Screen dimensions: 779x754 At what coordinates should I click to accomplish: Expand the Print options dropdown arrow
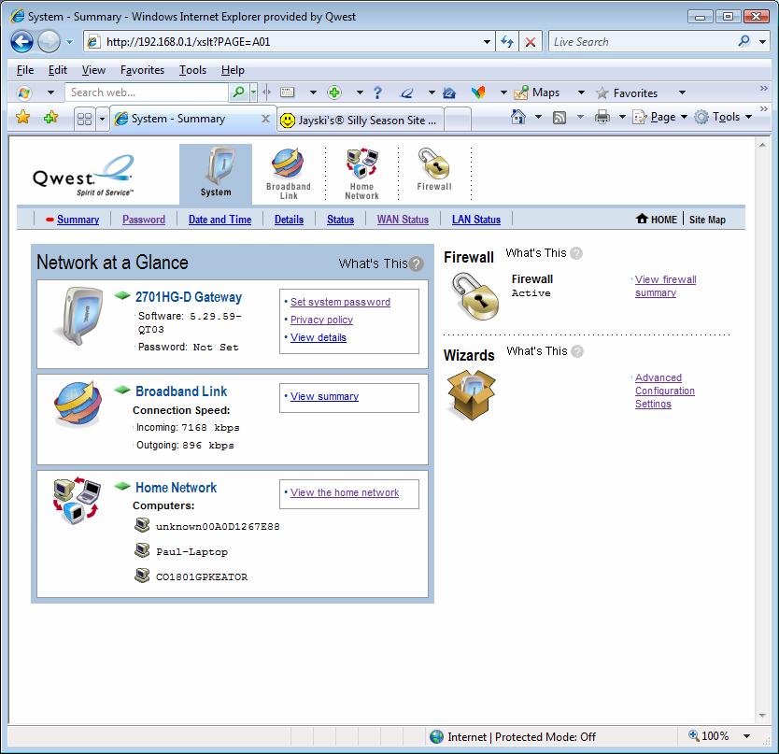[x=621, y=117]
